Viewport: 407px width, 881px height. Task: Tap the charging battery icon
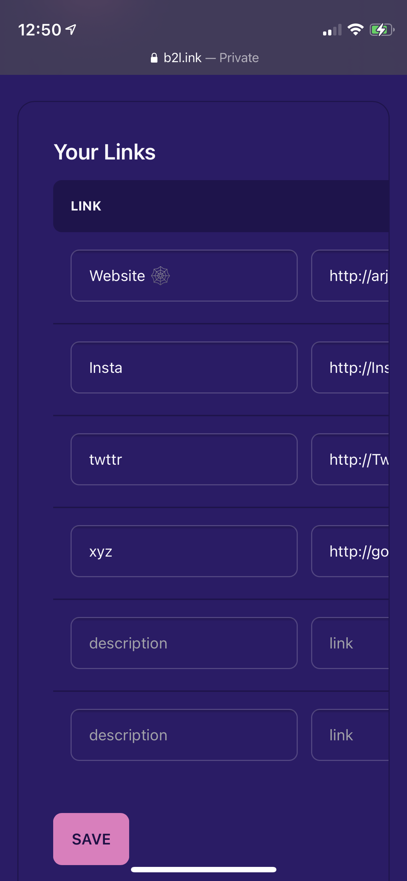(381, 30)
